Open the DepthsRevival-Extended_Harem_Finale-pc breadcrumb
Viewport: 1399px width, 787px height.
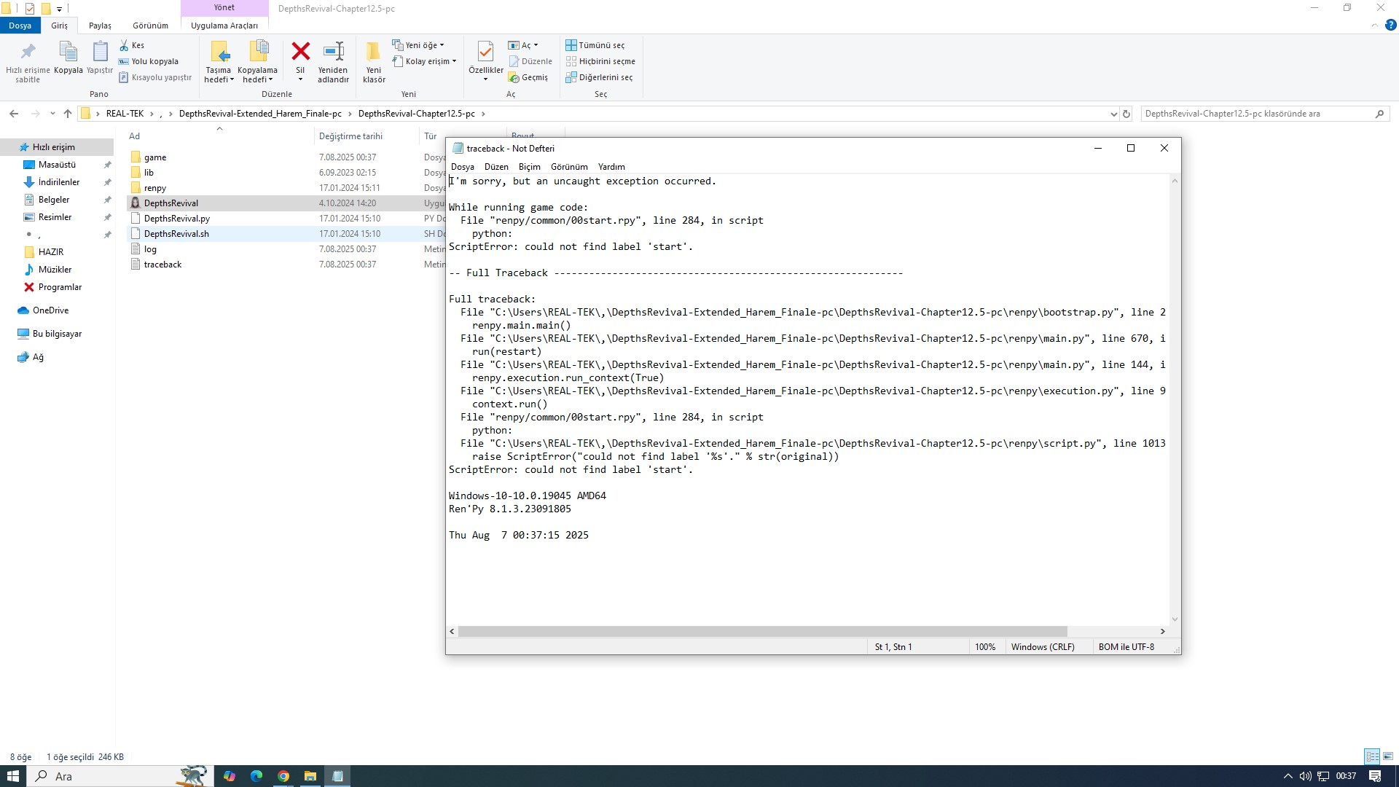click(260, 114)
